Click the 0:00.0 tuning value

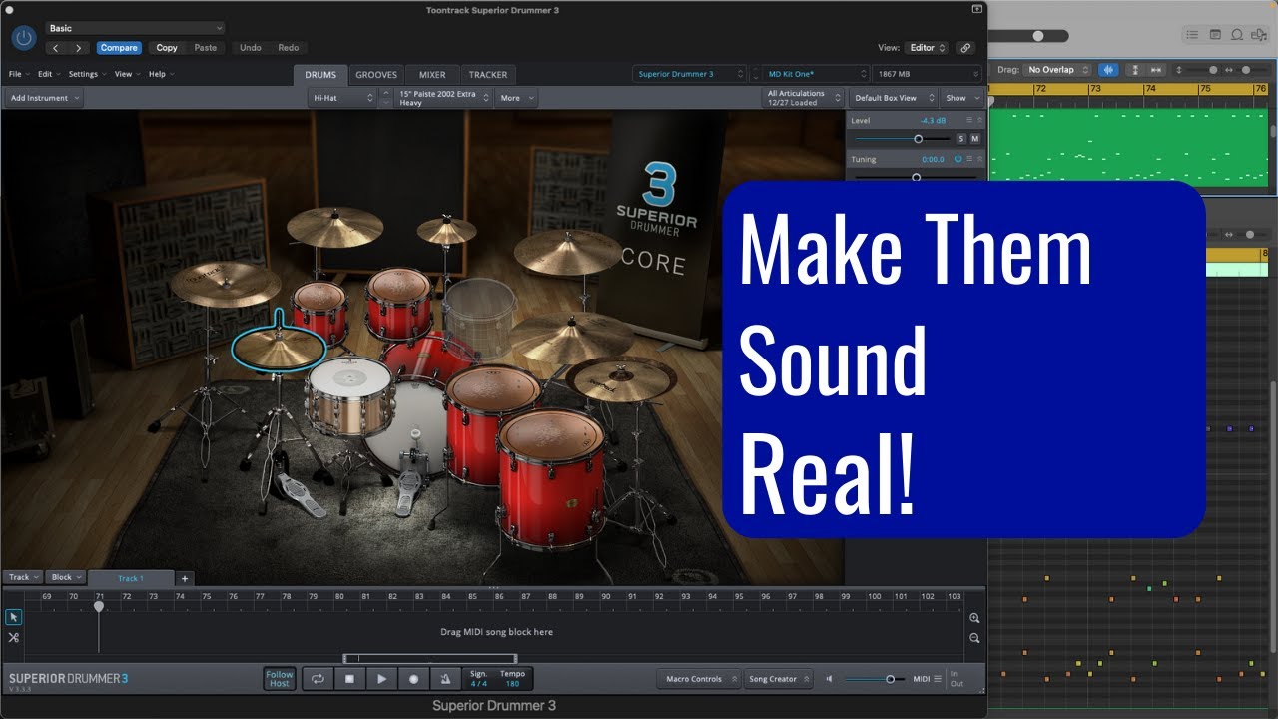pos(933,159)
